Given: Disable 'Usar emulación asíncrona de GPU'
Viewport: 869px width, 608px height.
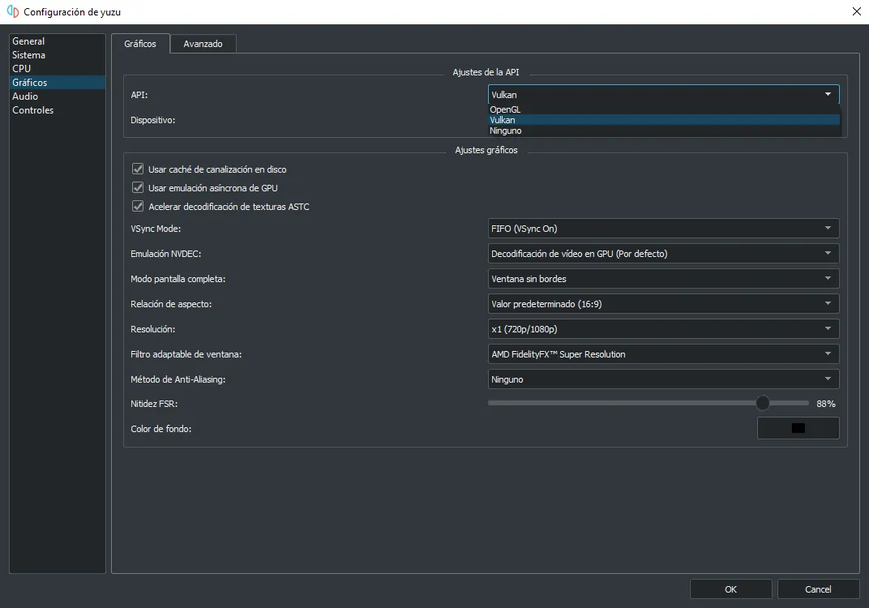Looking at the screenshot, I should 138,188.
